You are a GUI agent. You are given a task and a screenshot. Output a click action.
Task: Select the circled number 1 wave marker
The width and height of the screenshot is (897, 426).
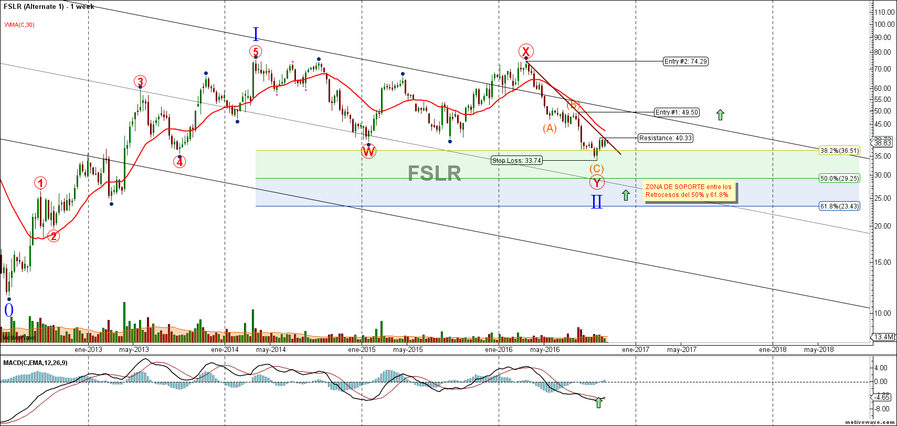click(x=40, y=183)
